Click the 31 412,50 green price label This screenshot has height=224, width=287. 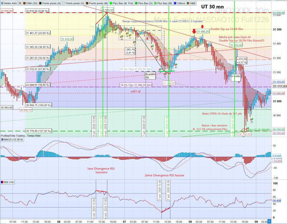click(x=67, y=39)
